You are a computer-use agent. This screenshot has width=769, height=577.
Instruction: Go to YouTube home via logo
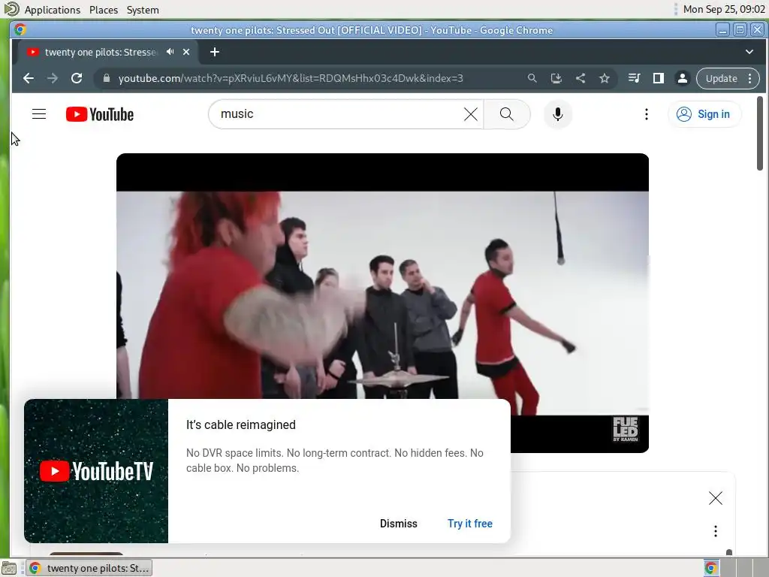tap(100, 114)
